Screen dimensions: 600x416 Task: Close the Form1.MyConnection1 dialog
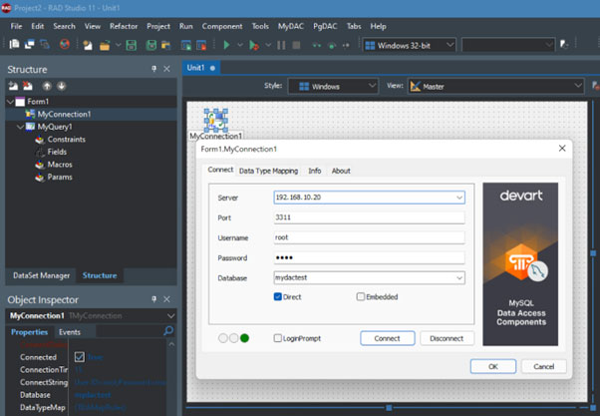coord(562,149)
